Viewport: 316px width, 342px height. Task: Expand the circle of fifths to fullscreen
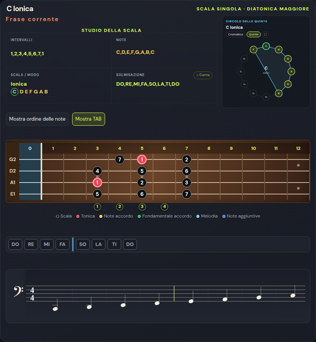[x=265, y=34]
